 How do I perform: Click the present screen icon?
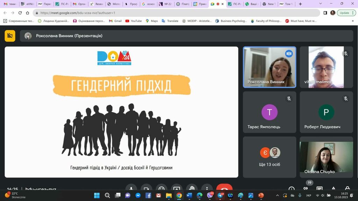click(x=177, y=188)
